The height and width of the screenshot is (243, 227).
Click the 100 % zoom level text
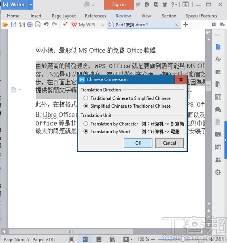pyautogui.click(x=143, y=239)
